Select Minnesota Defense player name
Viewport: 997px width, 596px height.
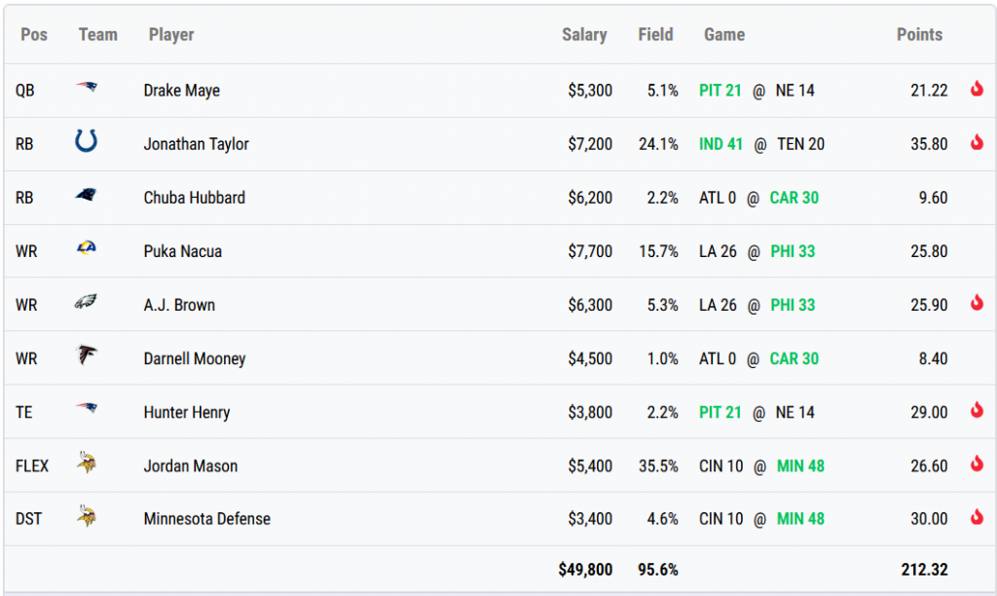click(207, 519)
